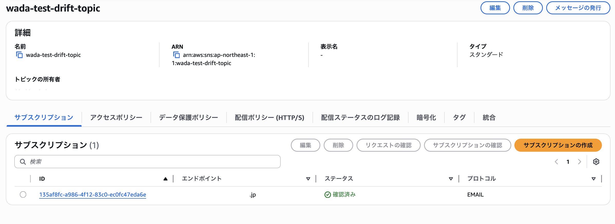Open 配信ステータスのログ記録 tab
This screenshot has width=615, height=224.
[x=360, y=118]
